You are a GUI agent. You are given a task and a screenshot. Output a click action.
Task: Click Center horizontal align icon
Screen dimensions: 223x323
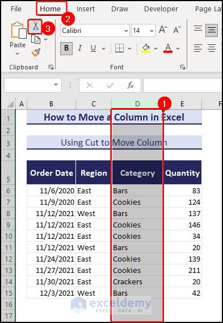point(212,48)
